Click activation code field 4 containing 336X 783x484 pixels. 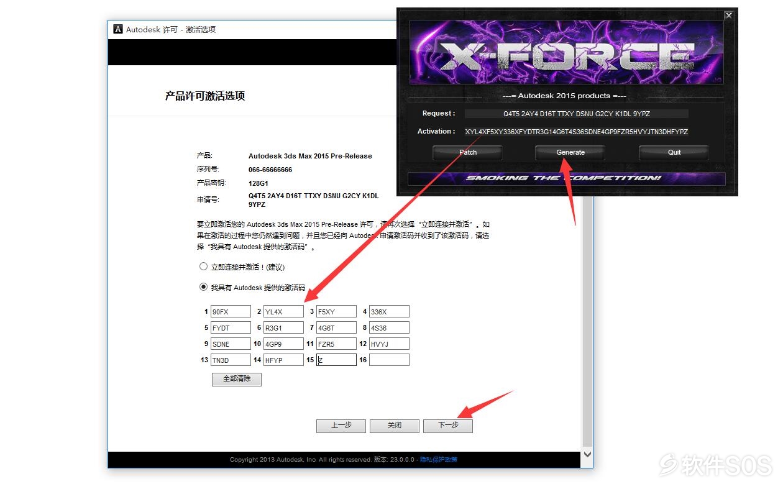389,311
